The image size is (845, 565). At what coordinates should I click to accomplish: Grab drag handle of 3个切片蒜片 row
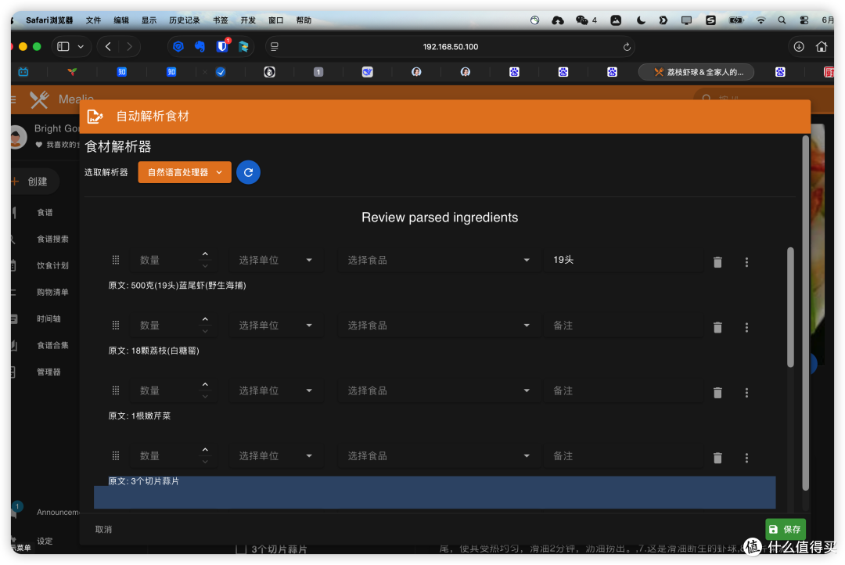[x=115, y=455]
